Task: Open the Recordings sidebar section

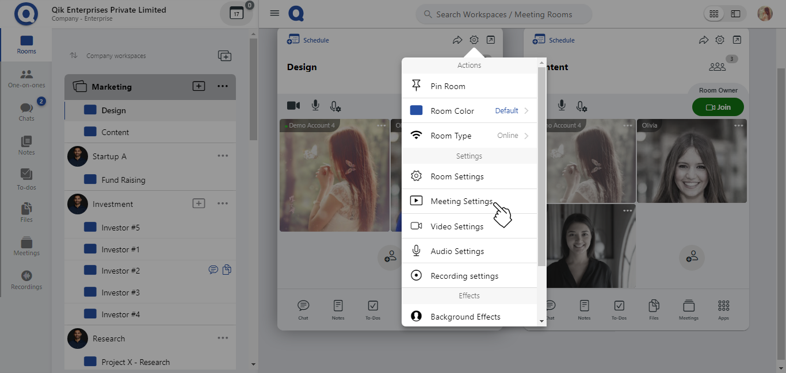Action: [26, 280]
